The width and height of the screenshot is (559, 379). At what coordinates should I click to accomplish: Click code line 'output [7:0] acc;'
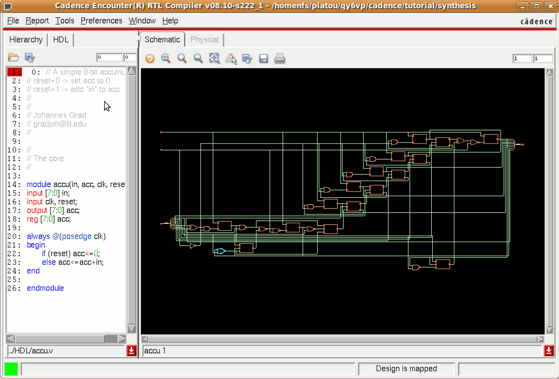[x=53, y=210]
